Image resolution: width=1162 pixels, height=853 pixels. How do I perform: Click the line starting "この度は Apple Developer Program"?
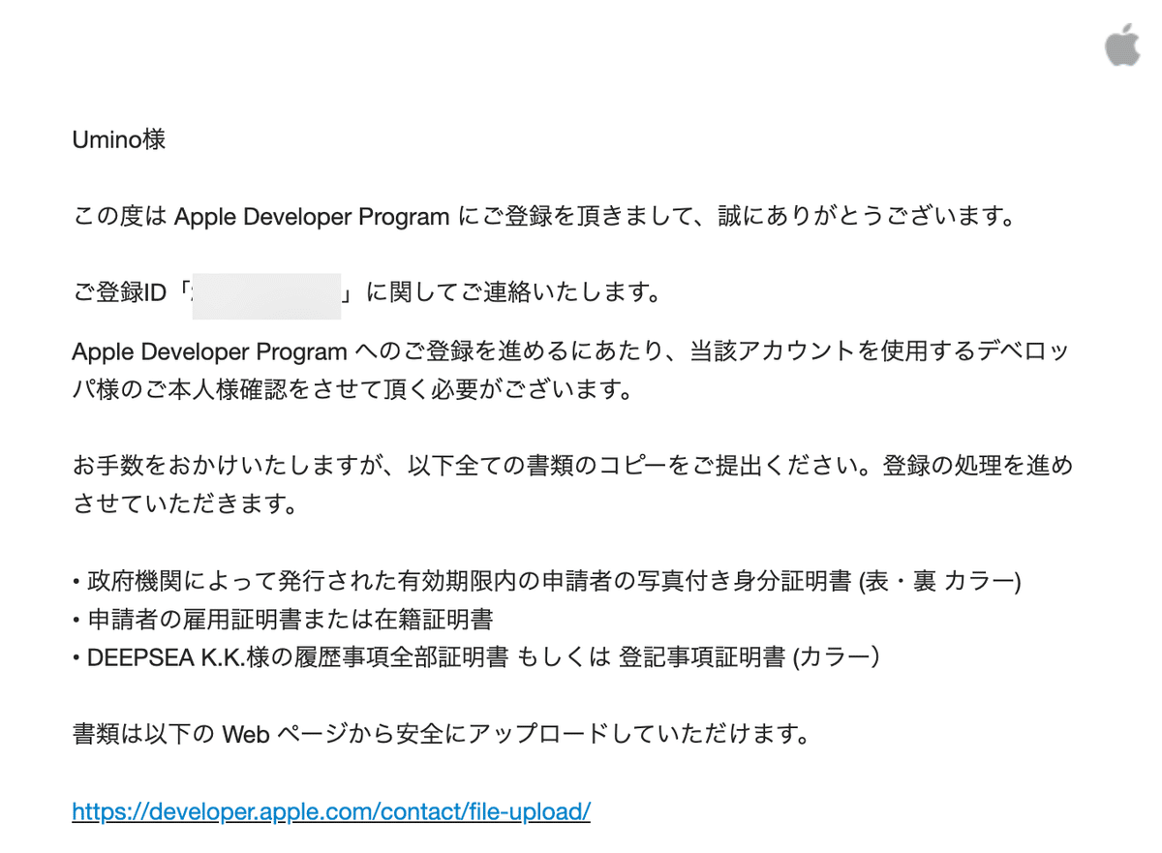[544, 216]
